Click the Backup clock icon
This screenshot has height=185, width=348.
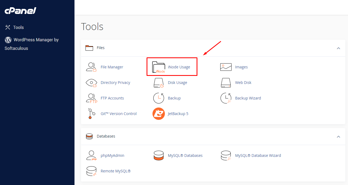tap(158, 98)
